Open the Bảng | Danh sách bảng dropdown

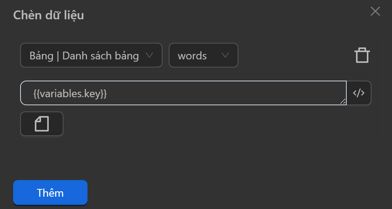pyautogui.click(x=91, y=56)
